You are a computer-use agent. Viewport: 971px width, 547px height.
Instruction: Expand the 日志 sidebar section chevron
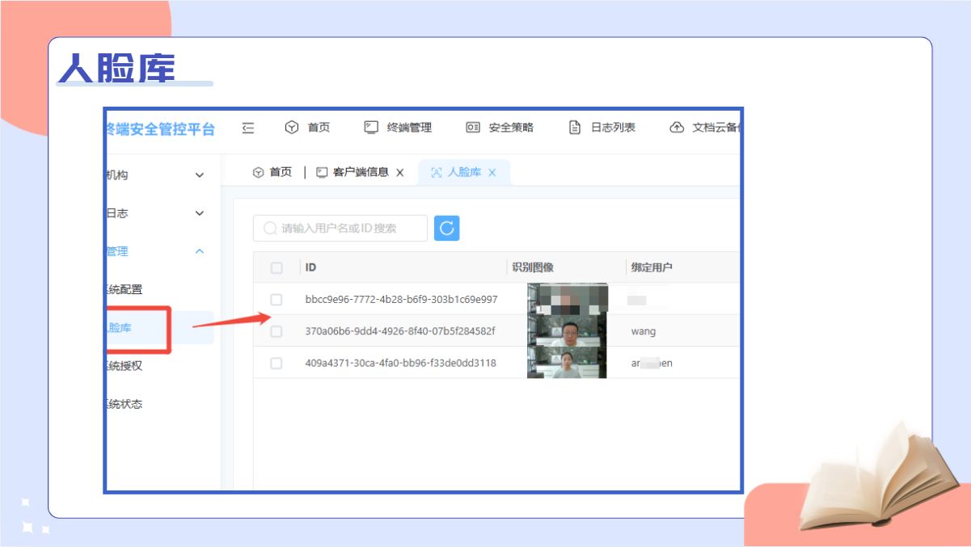pos(200,213)
